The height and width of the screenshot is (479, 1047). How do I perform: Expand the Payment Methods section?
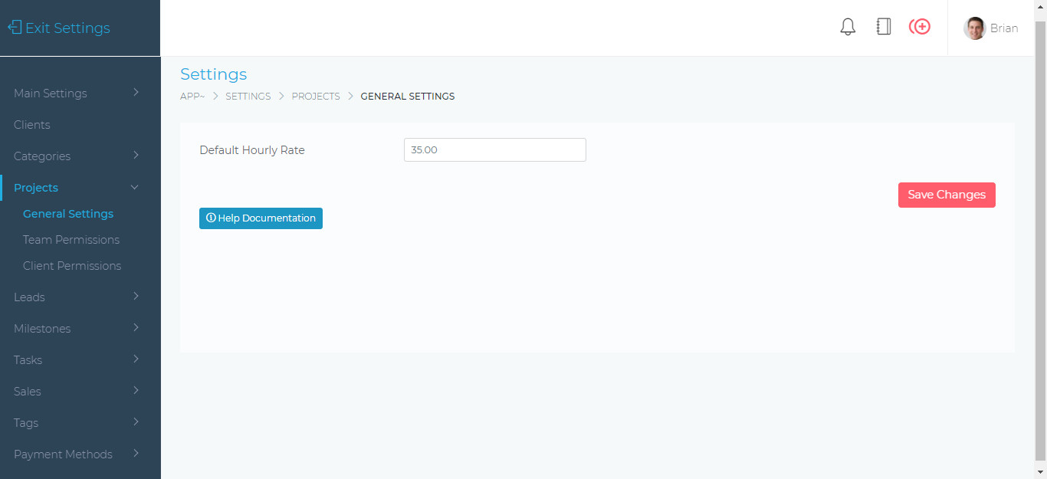63,454
